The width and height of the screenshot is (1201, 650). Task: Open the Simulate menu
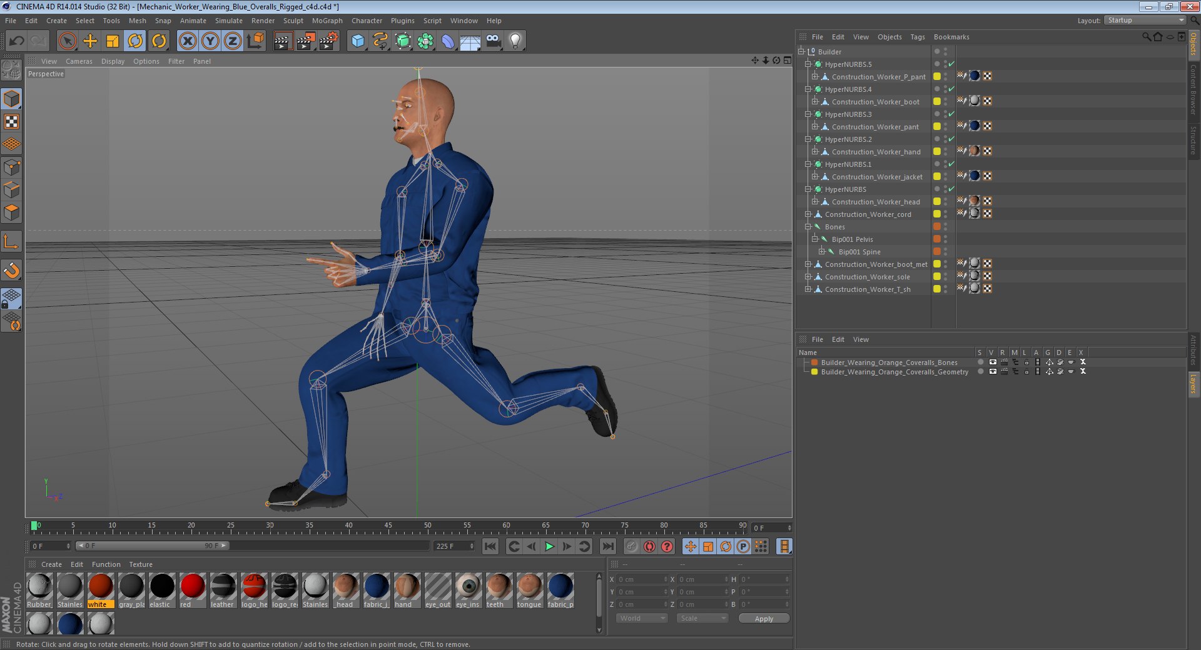click(x=228, y=21)
